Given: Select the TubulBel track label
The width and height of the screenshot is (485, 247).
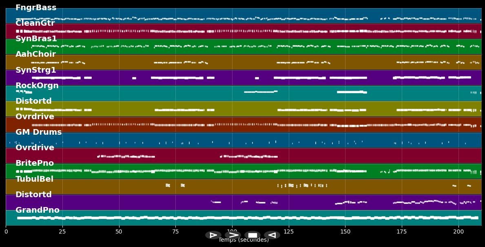Looking at the screenshot, I should coord(35,179).
